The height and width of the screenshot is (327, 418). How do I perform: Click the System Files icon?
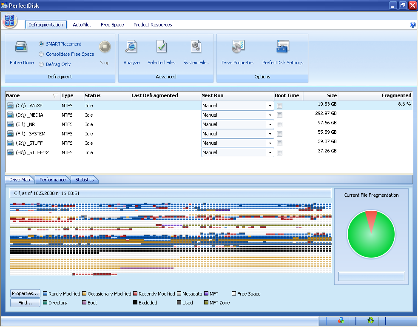pyautogui.click(x=196, y=47)
